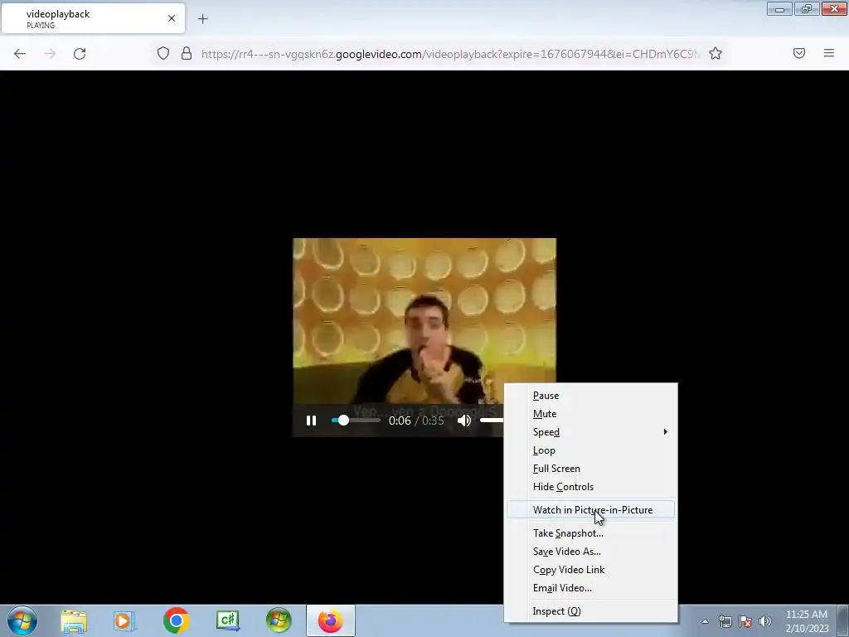
Task: Click the 0:06 / 0:35 time display
Action: [x=416, y=421]
